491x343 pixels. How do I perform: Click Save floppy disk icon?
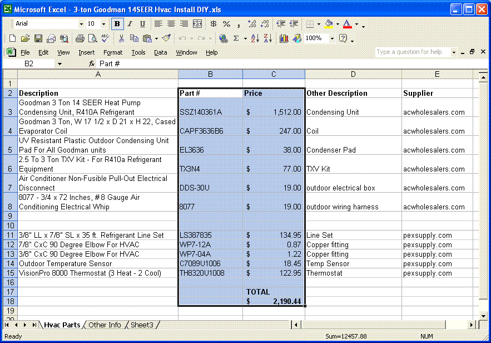tap(38, 38)
